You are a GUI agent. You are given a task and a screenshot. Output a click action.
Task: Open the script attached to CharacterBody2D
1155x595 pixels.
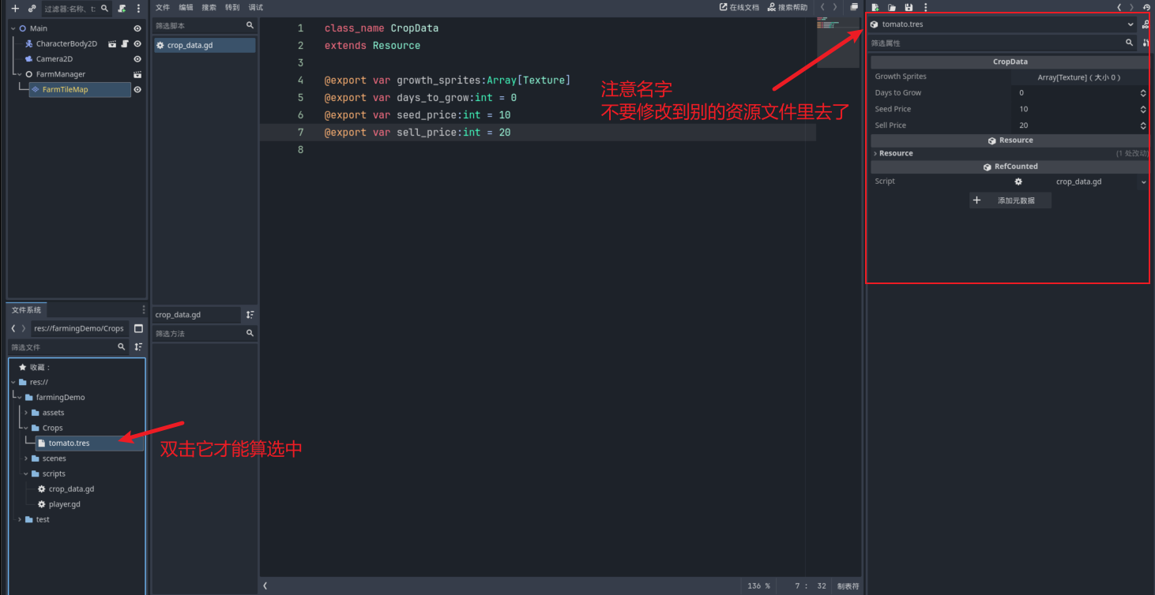tap(125, 44)
